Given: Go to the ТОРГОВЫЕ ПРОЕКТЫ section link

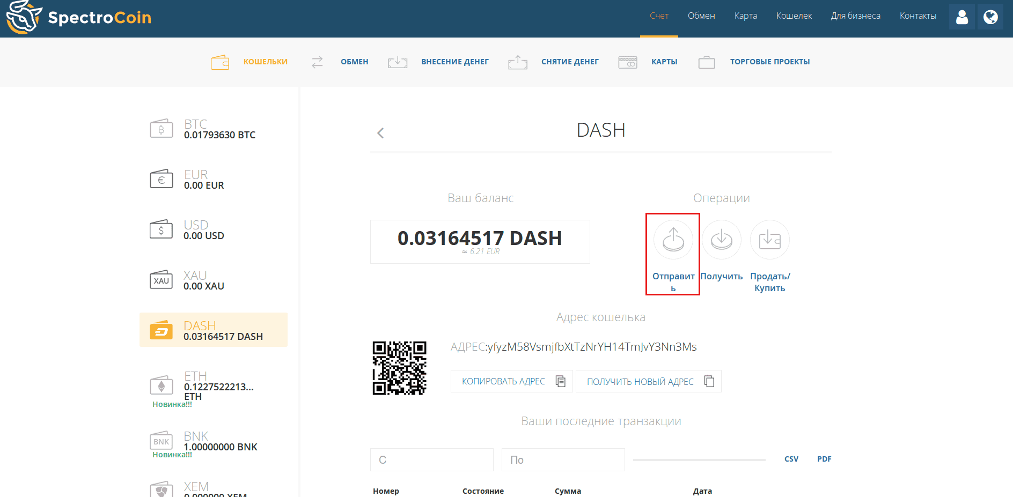Looking at the screenshot, I should pyautogui.click(x=770, y=62).
